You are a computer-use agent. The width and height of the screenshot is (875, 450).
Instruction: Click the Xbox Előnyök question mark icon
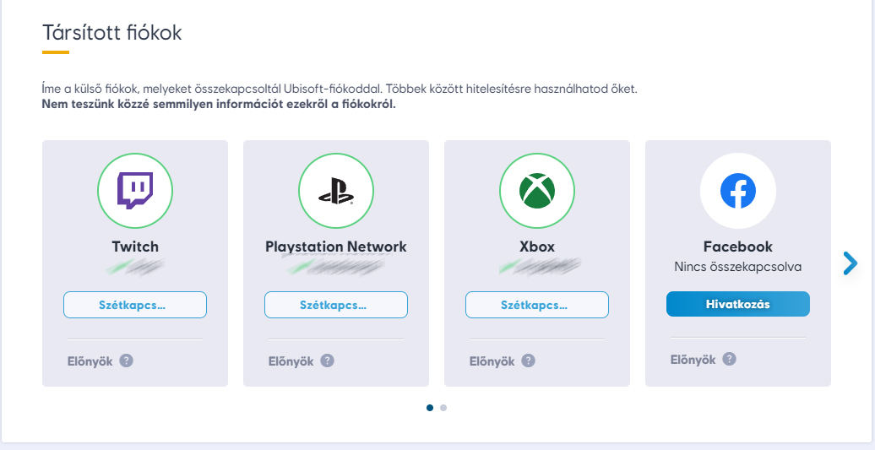tap(528, 361)
